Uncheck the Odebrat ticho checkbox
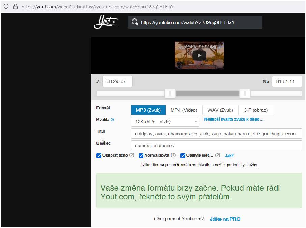Viewport: 306px width, 228px height. coord(99,156)
